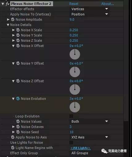This screenshot has width=132, height=157.
Task: Open the About... link
Action: pyautogui.click(x=108, y=4)
